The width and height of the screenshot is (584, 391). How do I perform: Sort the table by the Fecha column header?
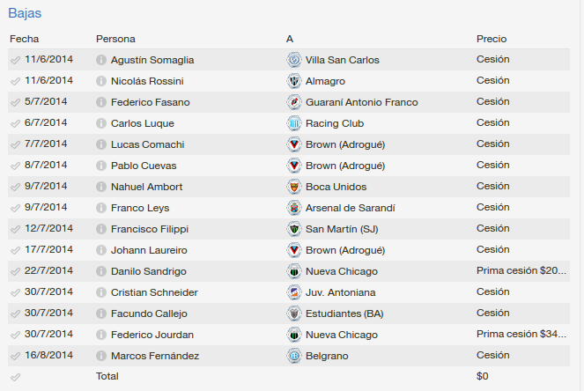point(24,39)
